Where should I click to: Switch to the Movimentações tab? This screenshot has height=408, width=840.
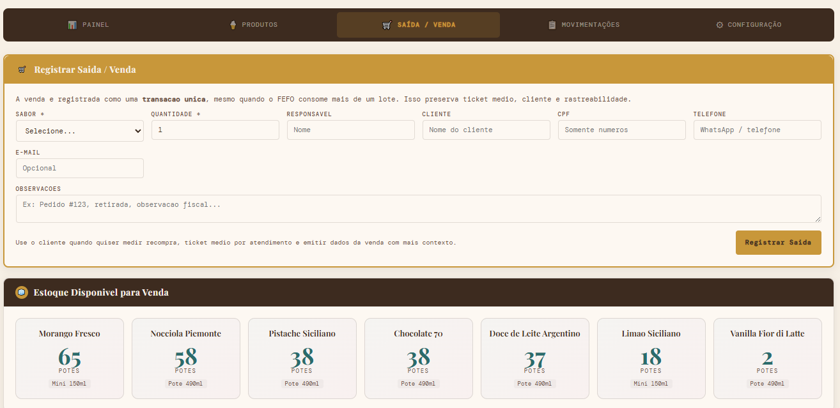(x=584, y=25)
